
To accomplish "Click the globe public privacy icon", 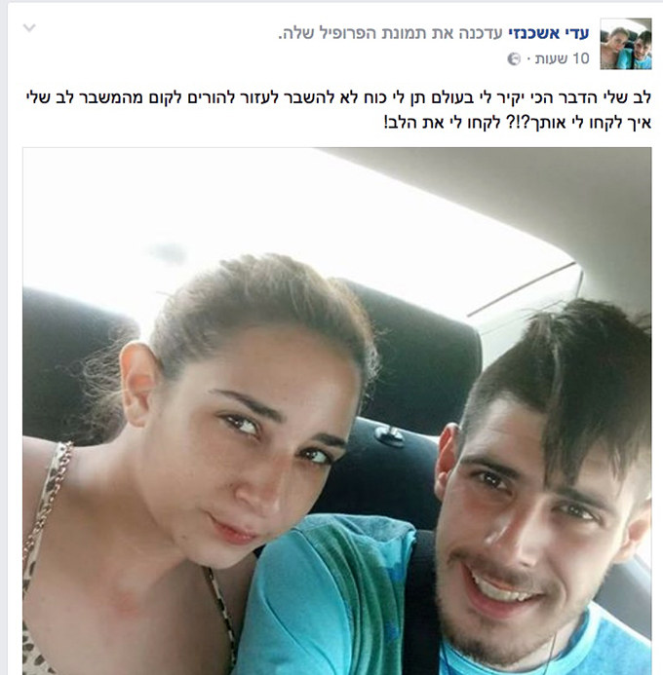I will coord(514,58).
